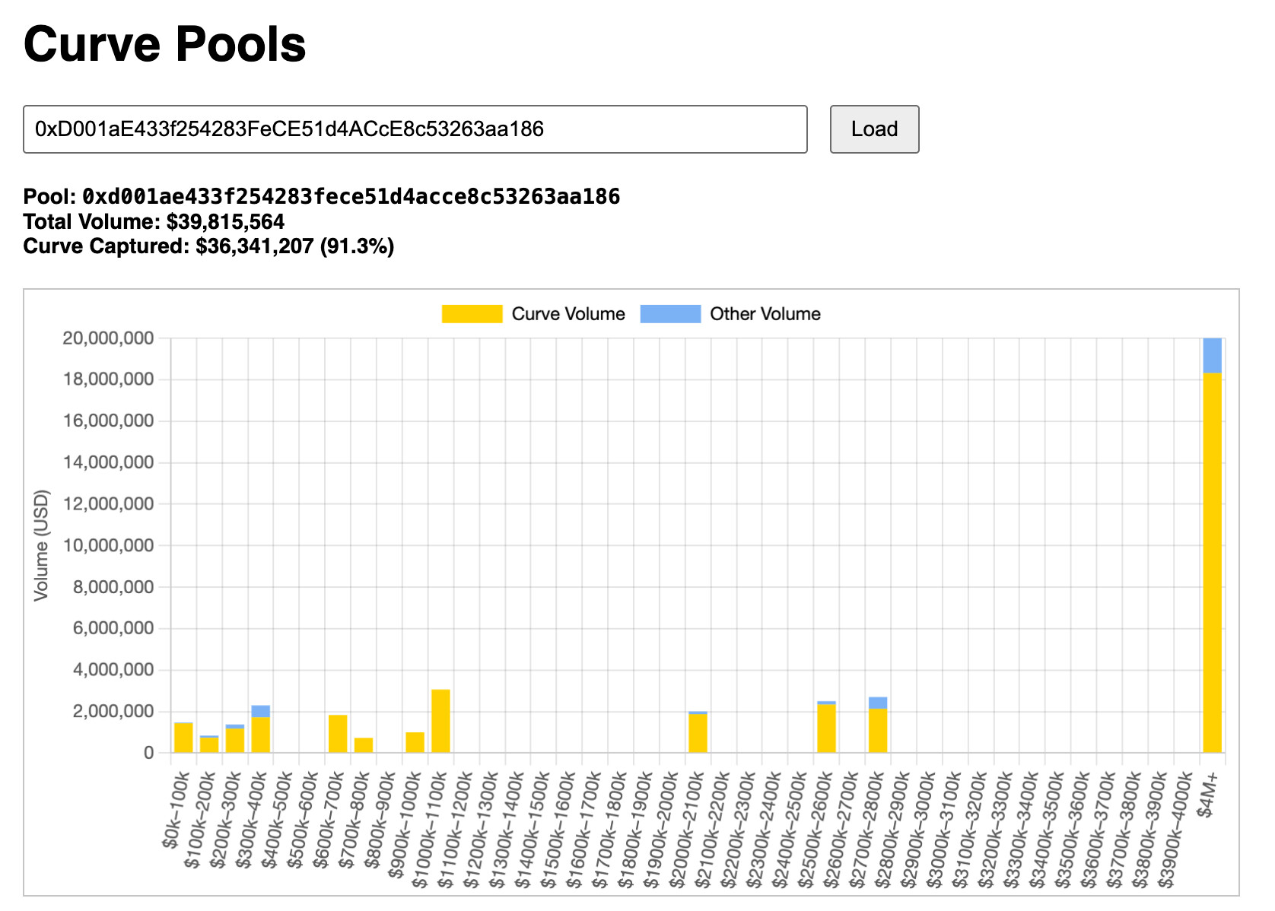
Task: Click the $4M+ yellow Curve bar
Action: coord(1212,563)
